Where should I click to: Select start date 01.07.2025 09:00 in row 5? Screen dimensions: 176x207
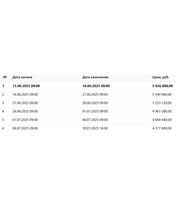[x=25, y=120]
